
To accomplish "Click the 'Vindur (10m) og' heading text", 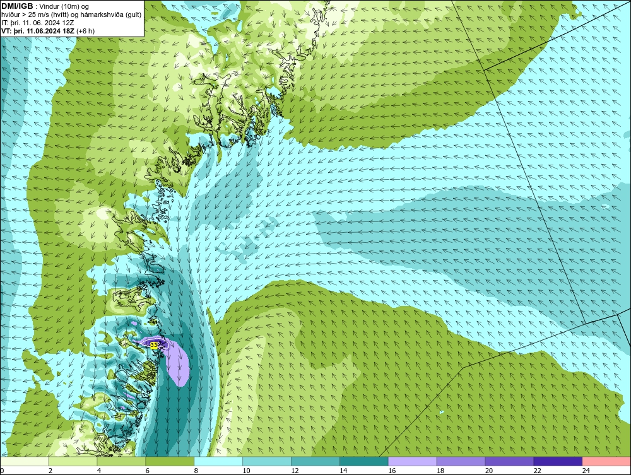I will pyautogui.click(x=64, y=7).
